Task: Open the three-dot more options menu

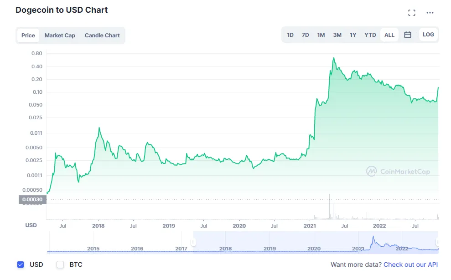Action: (x=430, y=13)
